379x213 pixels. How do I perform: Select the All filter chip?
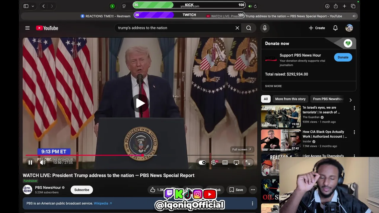pos(266,99)
